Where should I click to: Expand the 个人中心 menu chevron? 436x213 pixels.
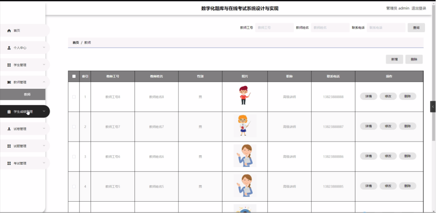44,48
